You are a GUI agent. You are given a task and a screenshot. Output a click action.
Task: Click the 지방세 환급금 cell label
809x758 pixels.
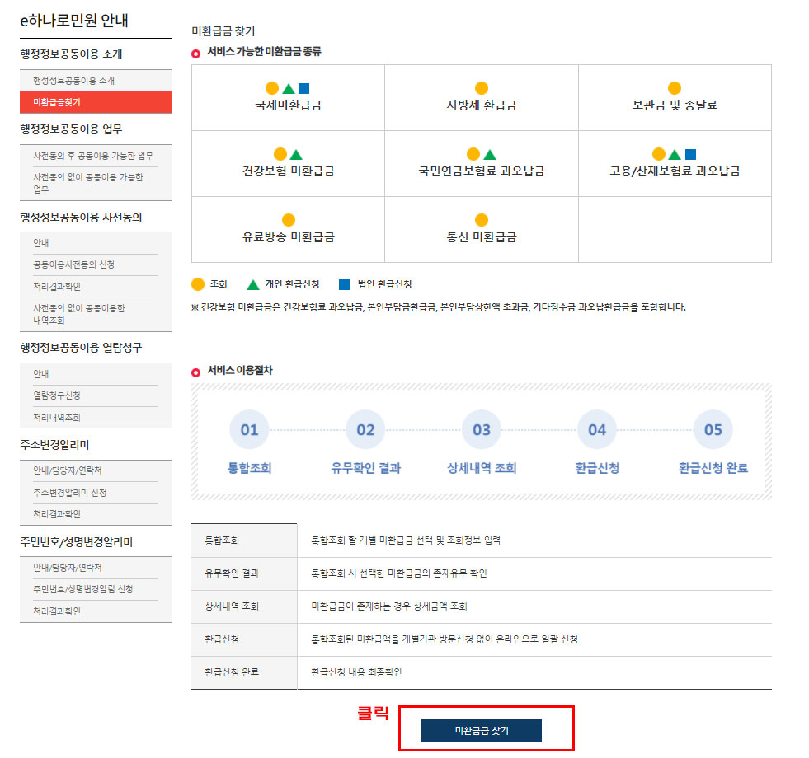[482, 105]
